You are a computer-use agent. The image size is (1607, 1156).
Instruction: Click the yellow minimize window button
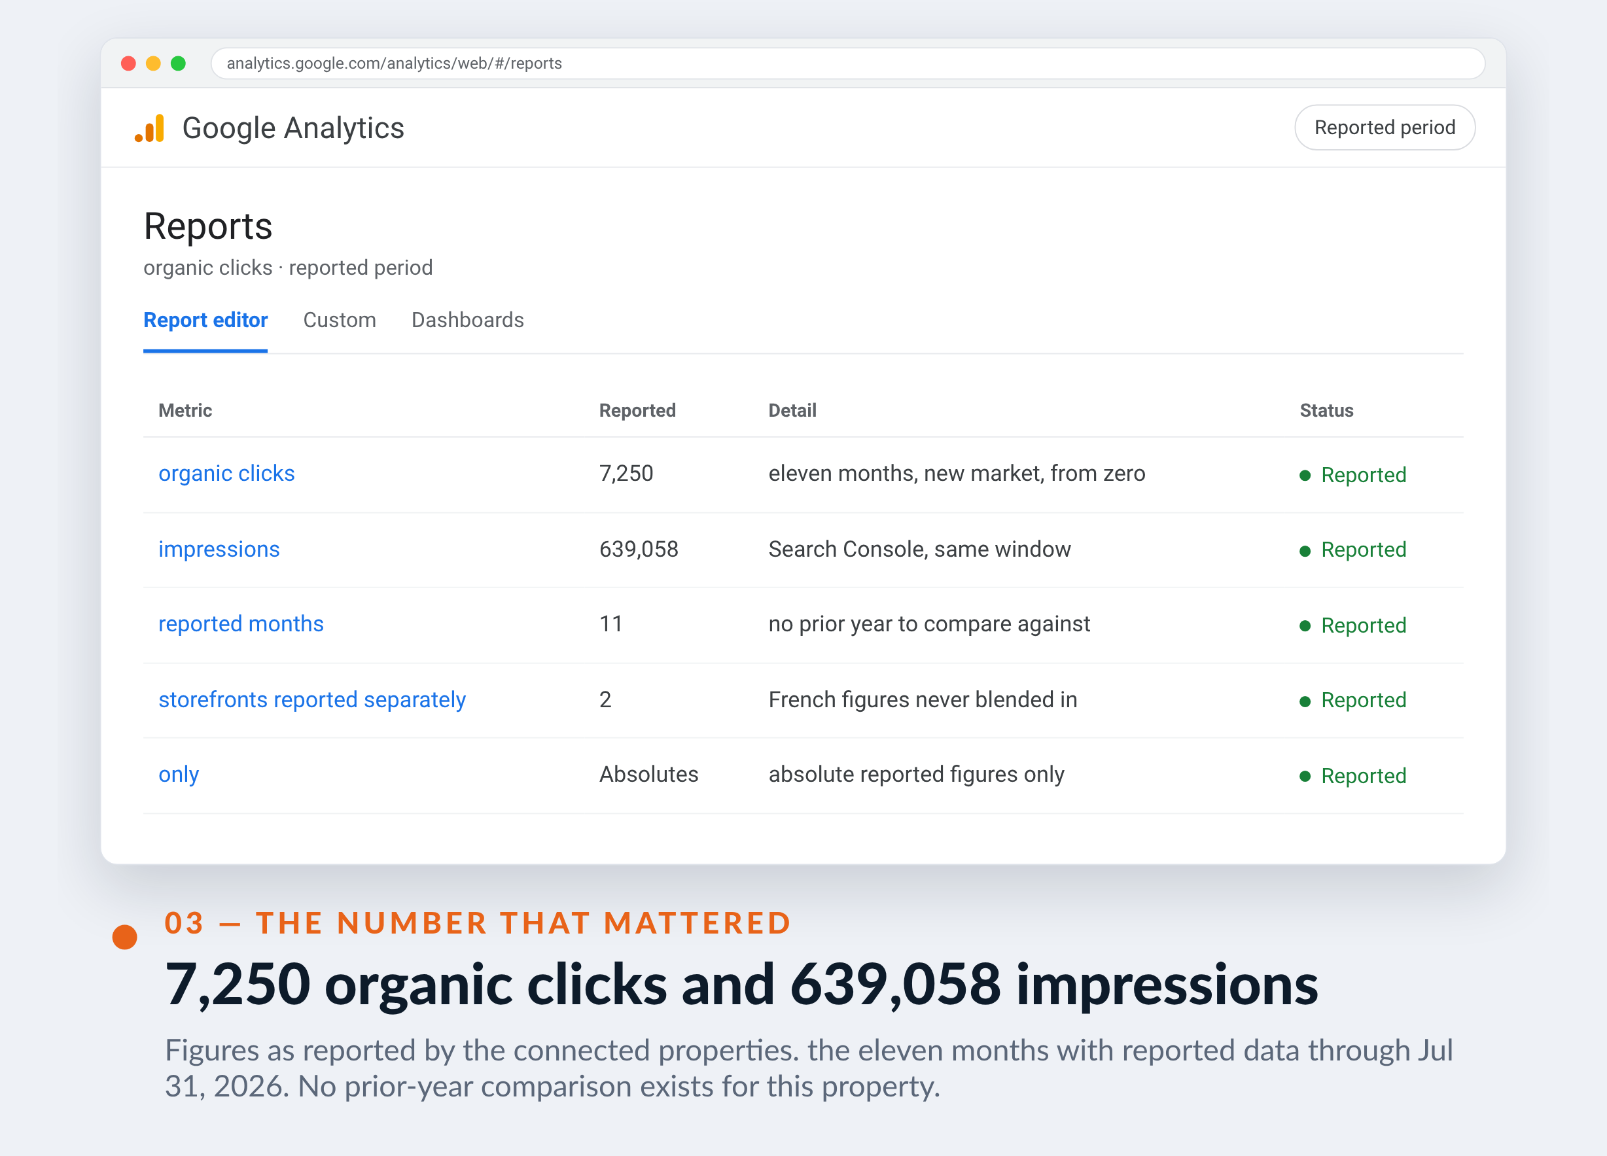[x=153, y=63]
